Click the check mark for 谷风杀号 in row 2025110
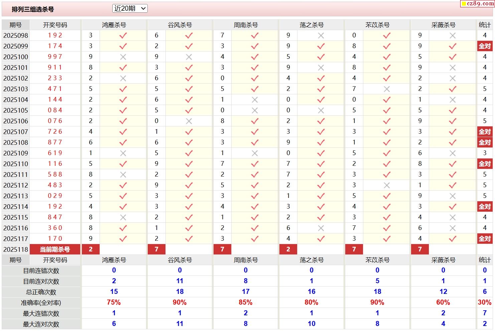 pyautogui.click(x=189, y=164)
